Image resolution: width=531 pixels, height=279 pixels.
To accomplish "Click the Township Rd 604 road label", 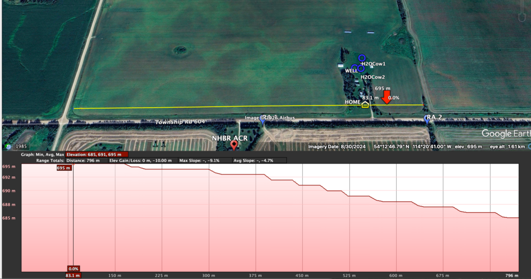I will [180, 122].
